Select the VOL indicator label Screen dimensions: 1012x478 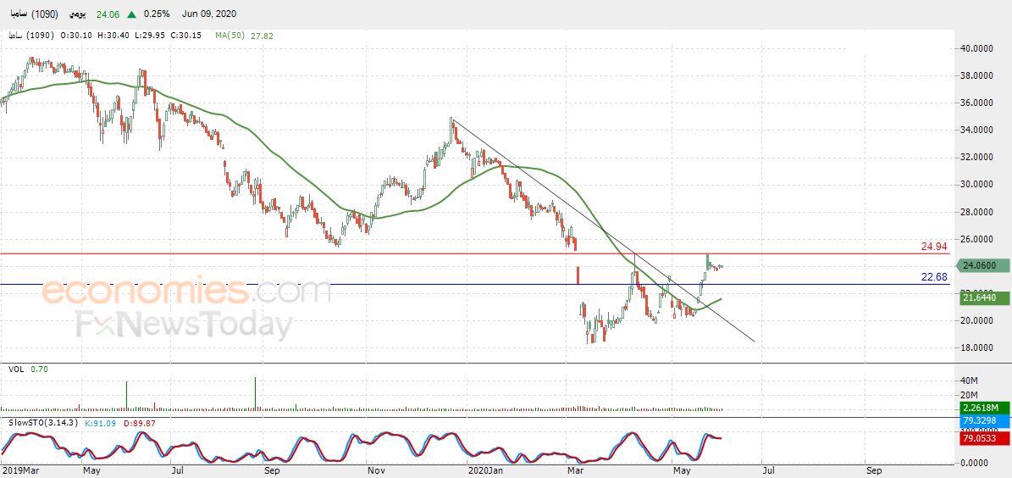(x=15, y=369)
